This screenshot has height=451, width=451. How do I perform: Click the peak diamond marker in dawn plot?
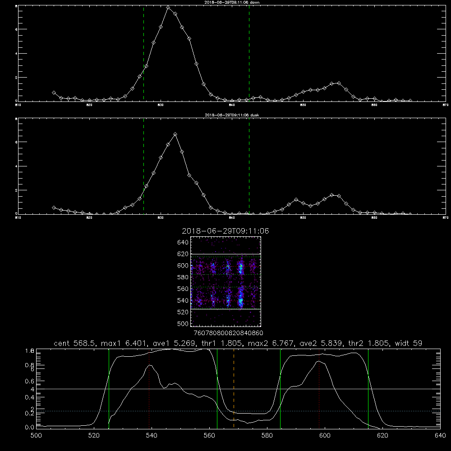168,8
